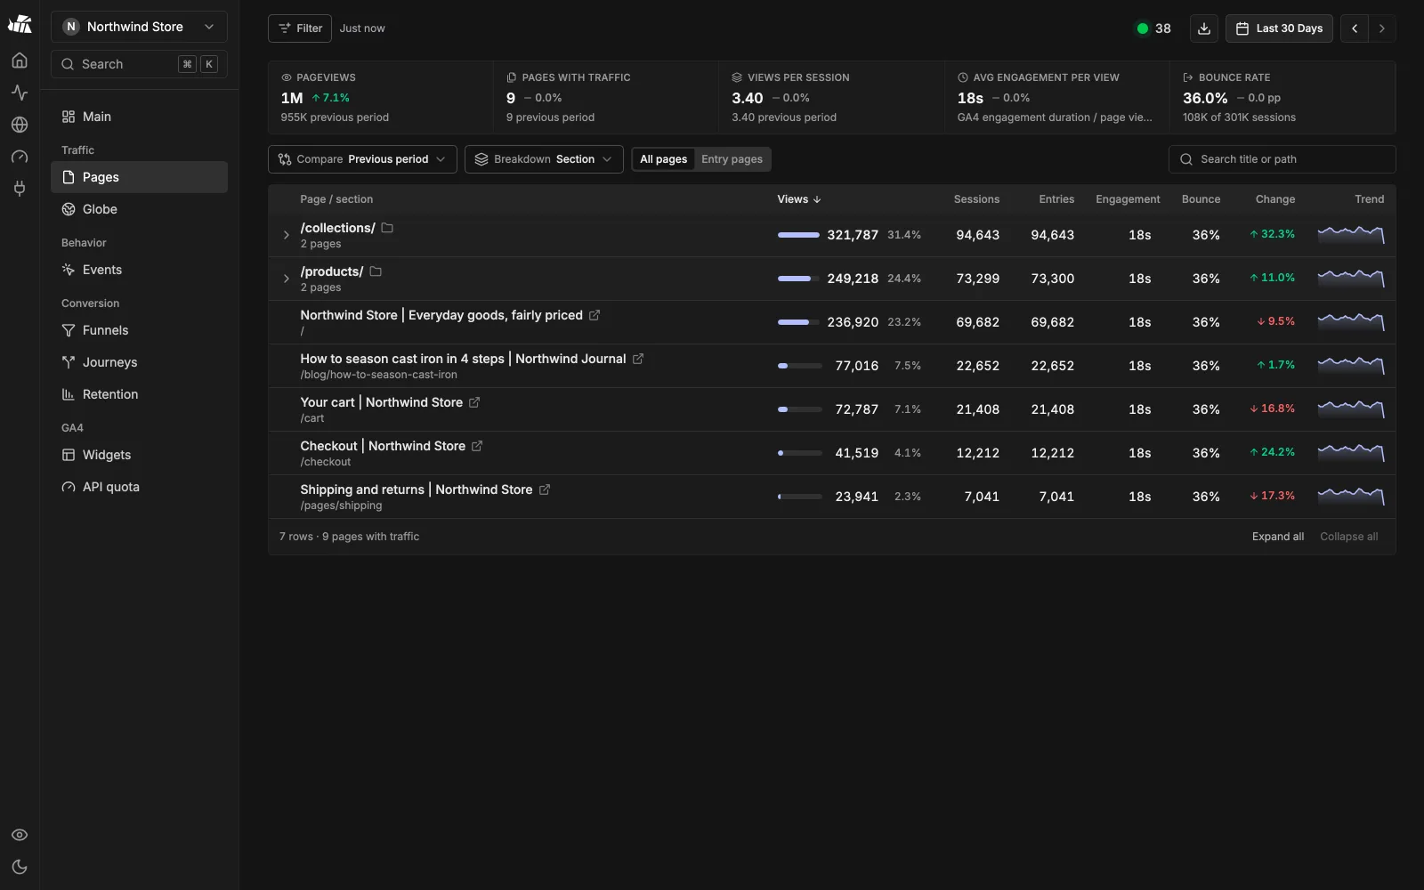Toggle dark mode moon icon
Image resolution: width=1424 pixels, height=890 pixels.
click(20, 867)
